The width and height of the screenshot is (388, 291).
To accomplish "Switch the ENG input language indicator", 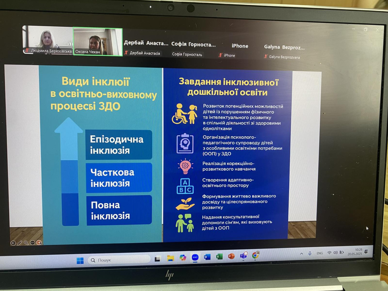I will [x=320, y=253].
